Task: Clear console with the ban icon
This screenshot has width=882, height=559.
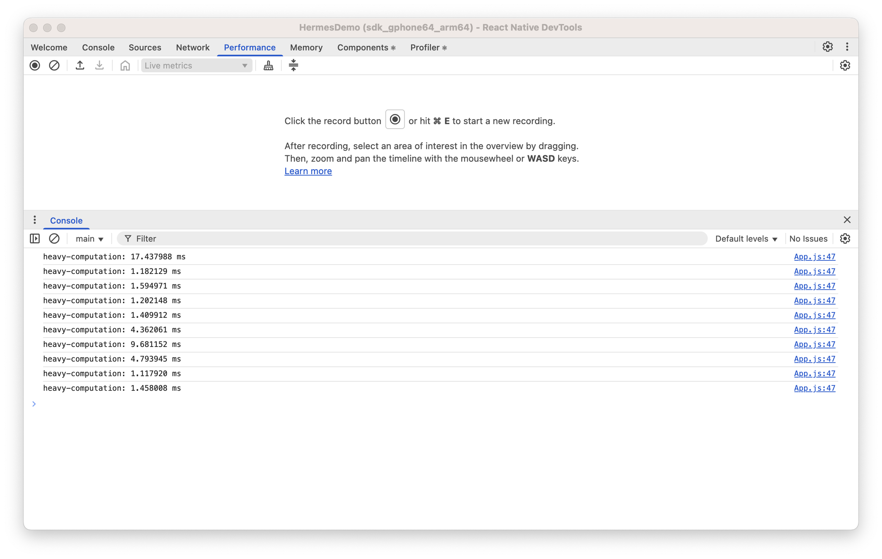Action: pyautogui.click(x=54, y=239)
